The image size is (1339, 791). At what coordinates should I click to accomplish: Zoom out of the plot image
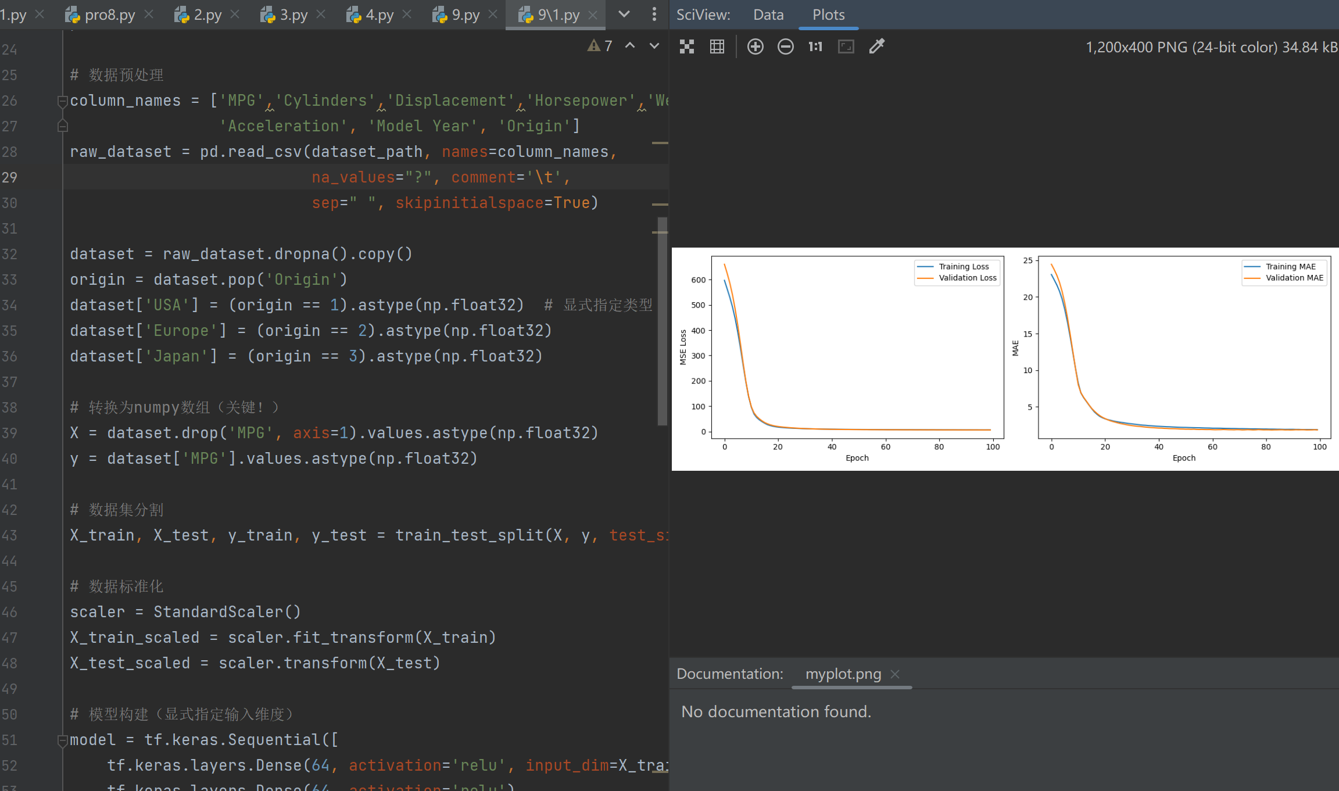click(785, 46)
